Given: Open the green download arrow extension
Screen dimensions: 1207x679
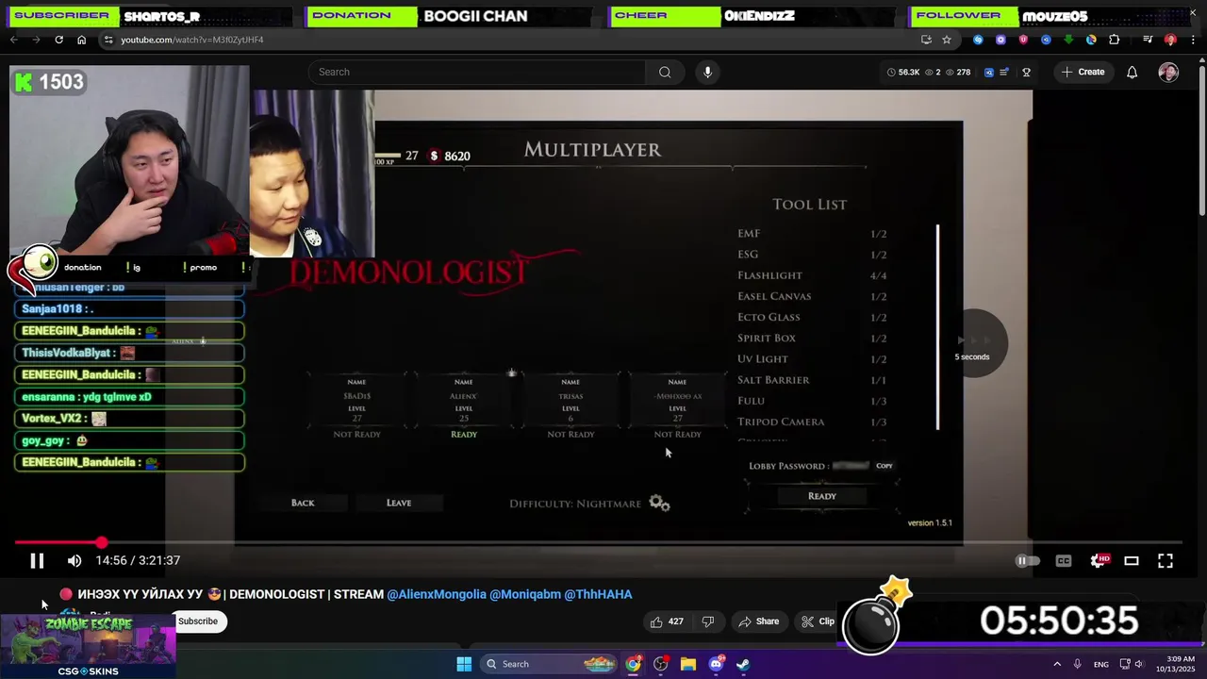Looking at the screenshot, I should [1068, 40].
